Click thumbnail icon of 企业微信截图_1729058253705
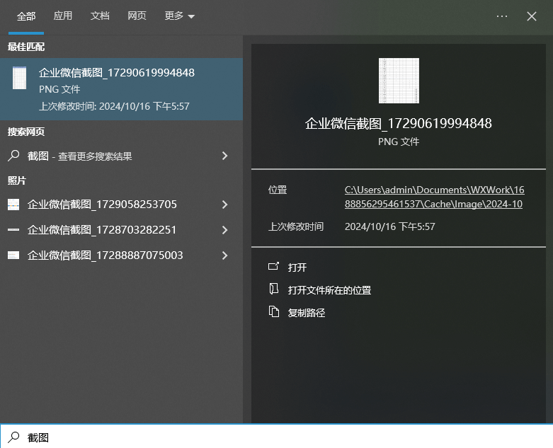The image size is (553, 448). click(x=13, y=205)
